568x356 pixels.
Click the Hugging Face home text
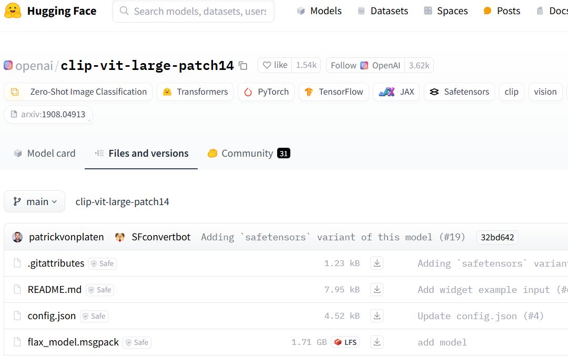(62, 11)
